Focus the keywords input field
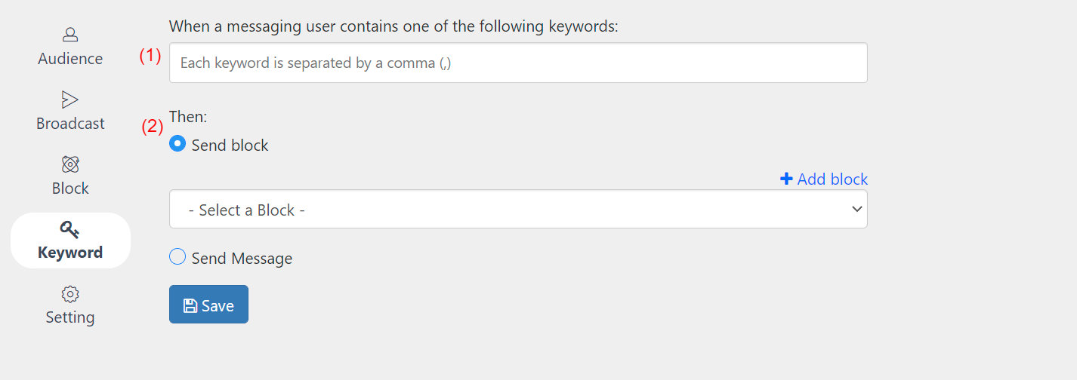The height and width of the screenshot is (380, 1077). 518,63
